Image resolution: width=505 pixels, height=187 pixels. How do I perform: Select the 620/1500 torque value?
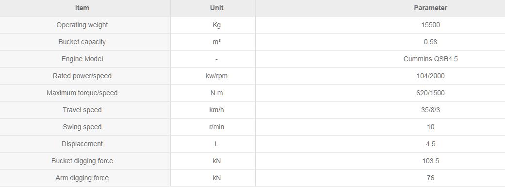[x=431, y=93]
